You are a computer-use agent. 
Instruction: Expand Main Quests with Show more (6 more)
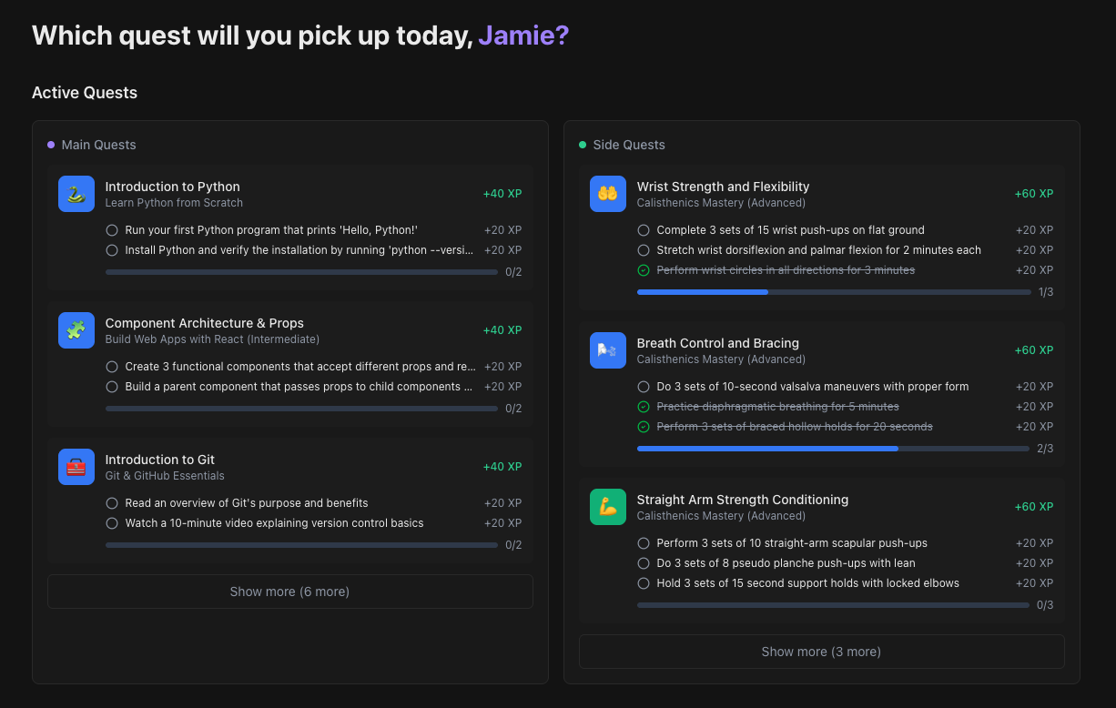[x=289, y=592]
